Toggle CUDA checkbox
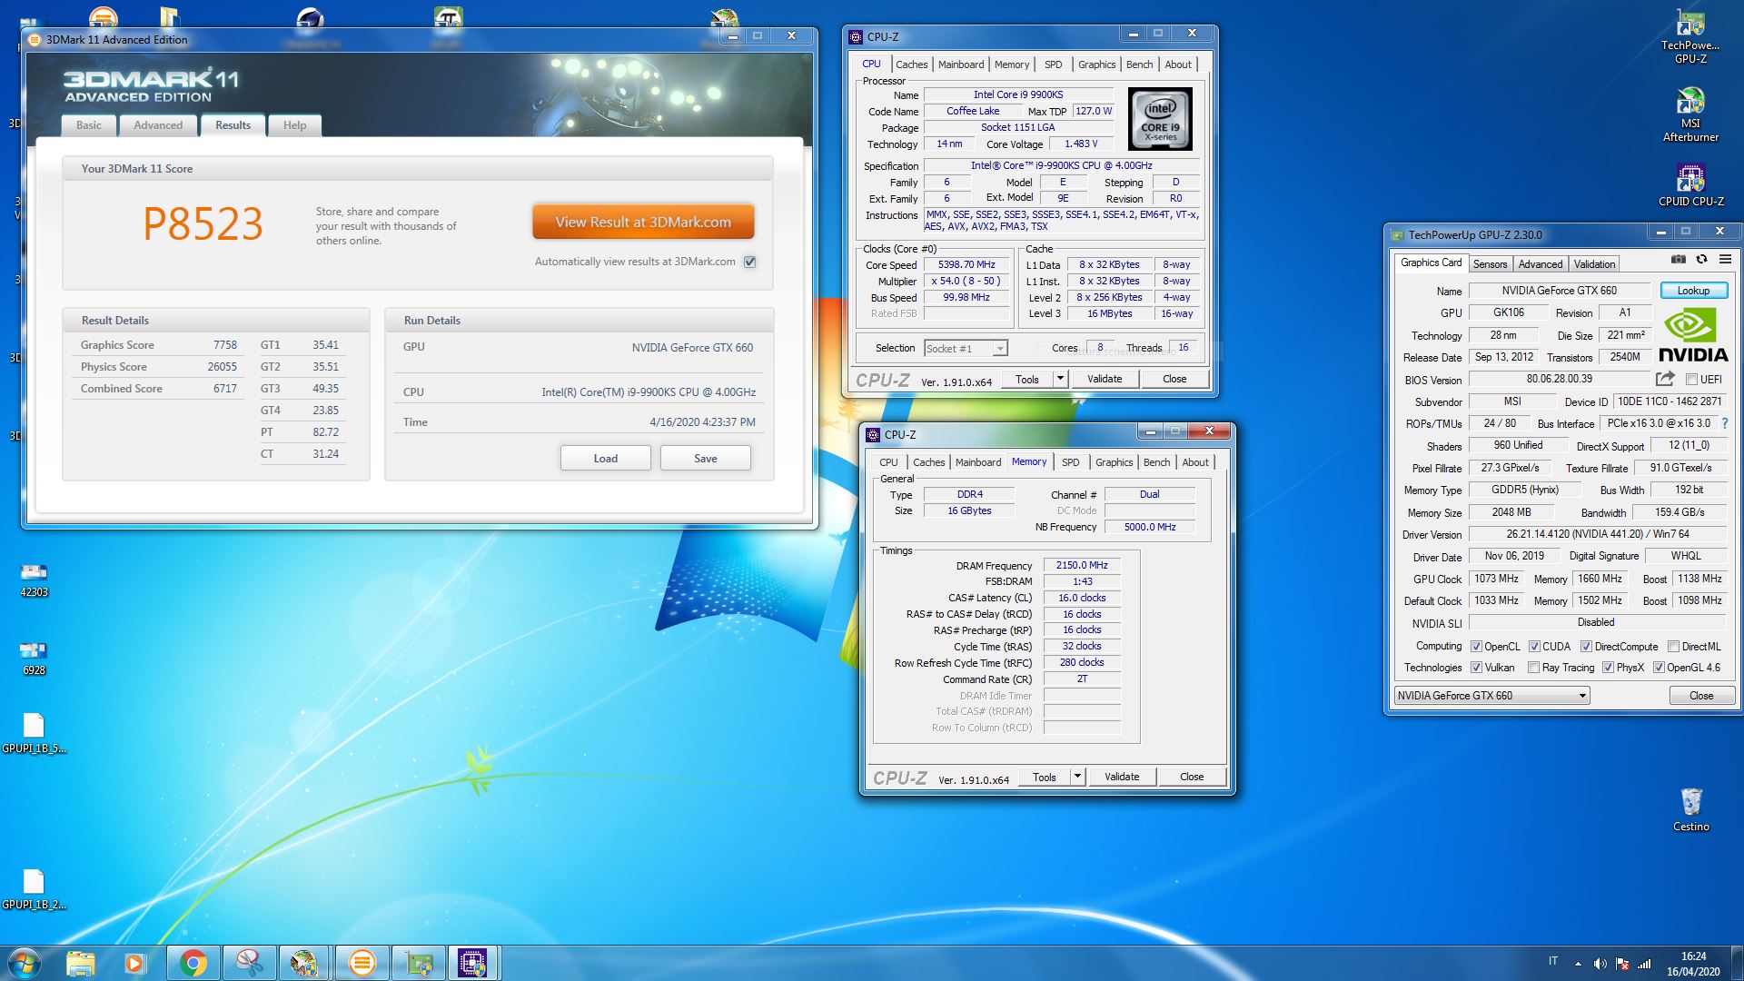 pos(1534,647)
